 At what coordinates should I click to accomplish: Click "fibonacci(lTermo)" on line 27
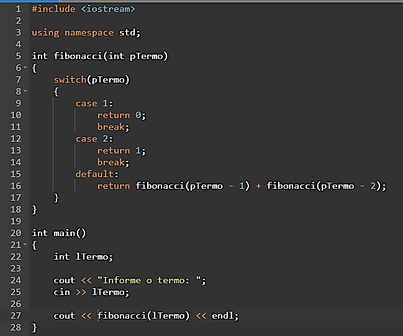coord(143,316)
